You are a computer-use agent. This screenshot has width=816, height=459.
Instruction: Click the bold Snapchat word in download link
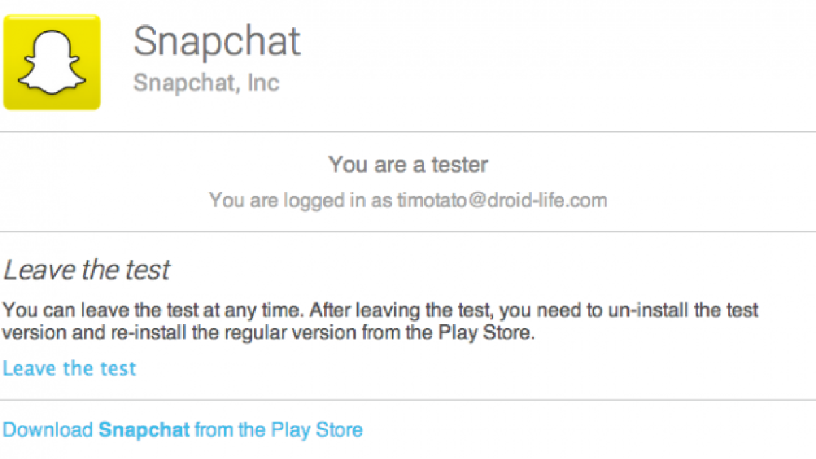pos(144,430)
